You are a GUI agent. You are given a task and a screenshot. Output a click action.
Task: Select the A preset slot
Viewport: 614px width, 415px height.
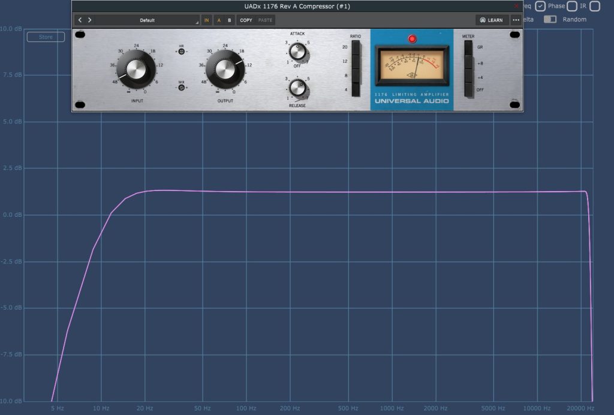point(219,20)
